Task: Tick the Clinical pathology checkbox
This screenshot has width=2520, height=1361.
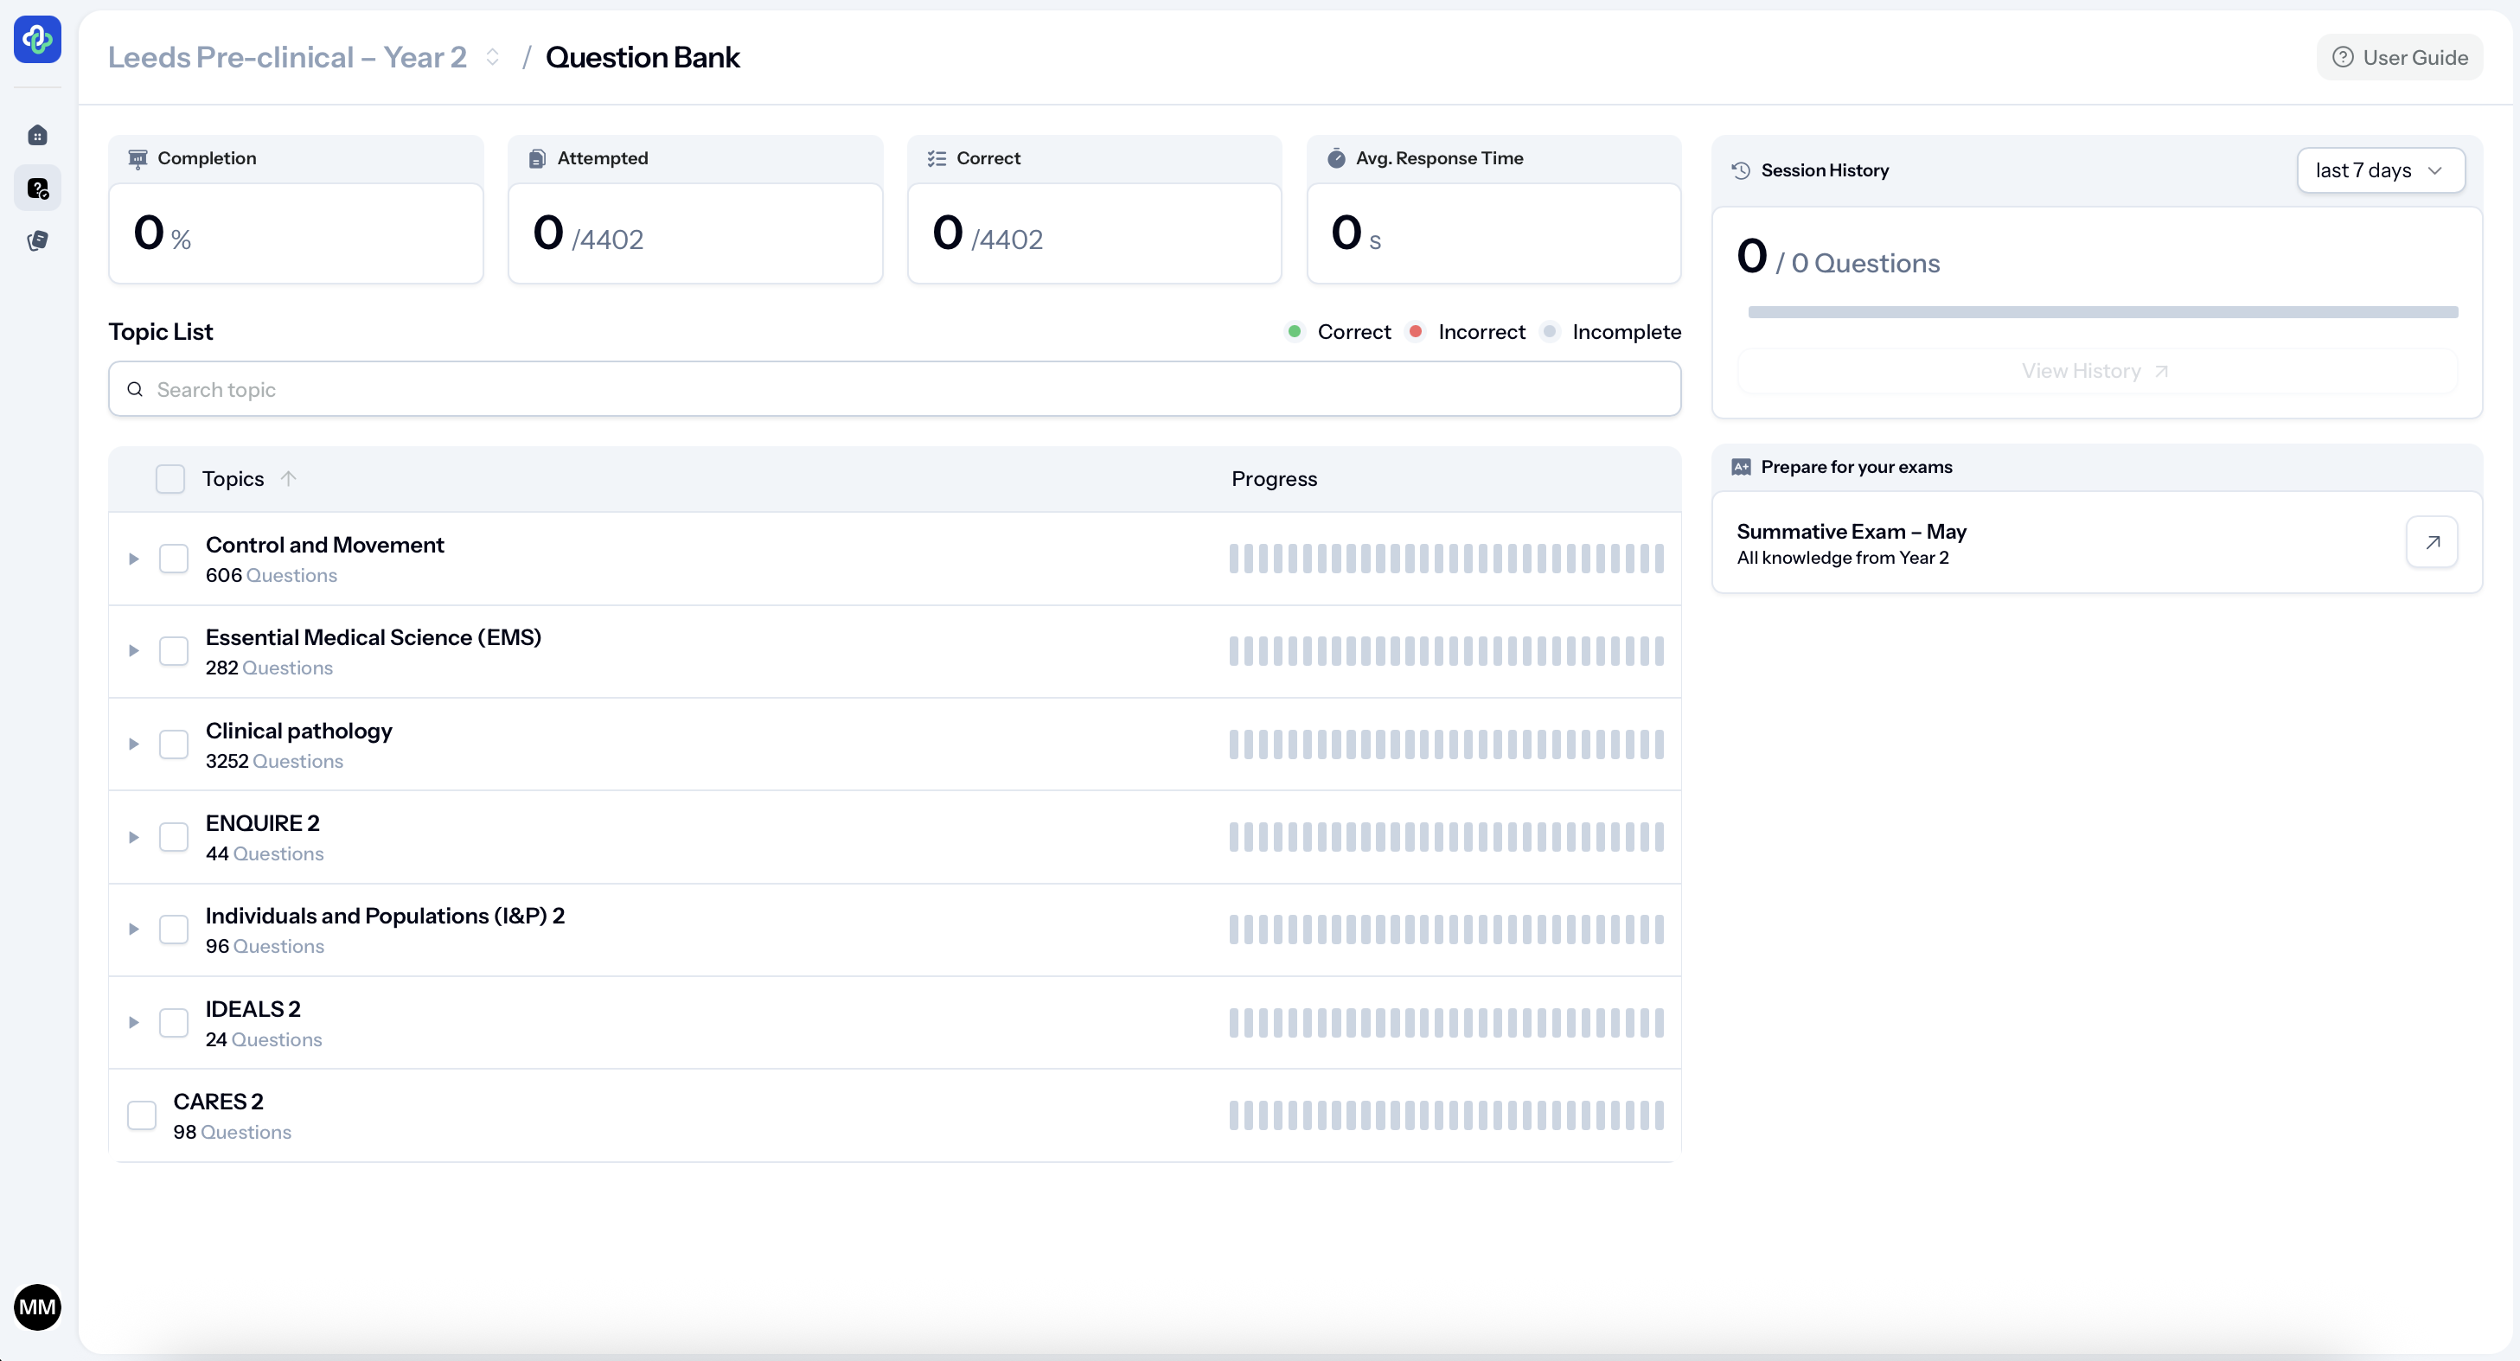Action: 173,744
